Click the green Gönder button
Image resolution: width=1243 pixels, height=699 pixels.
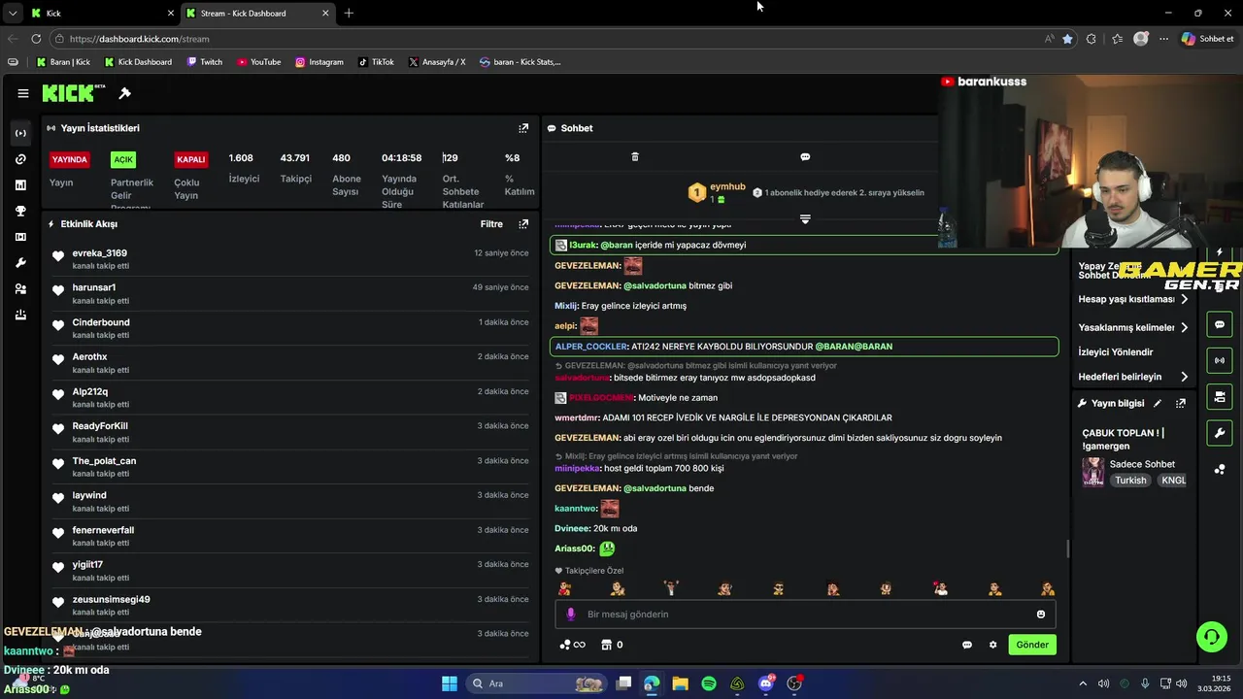(x=1032, y=645)
